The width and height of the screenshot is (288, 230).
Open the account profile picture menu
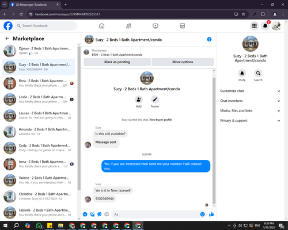pos(276,26)
